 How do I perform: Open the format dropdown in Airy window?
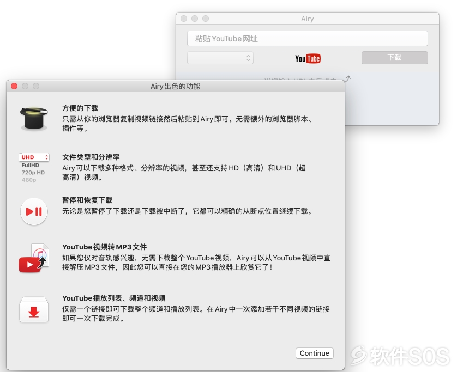(x=220, y=58)
